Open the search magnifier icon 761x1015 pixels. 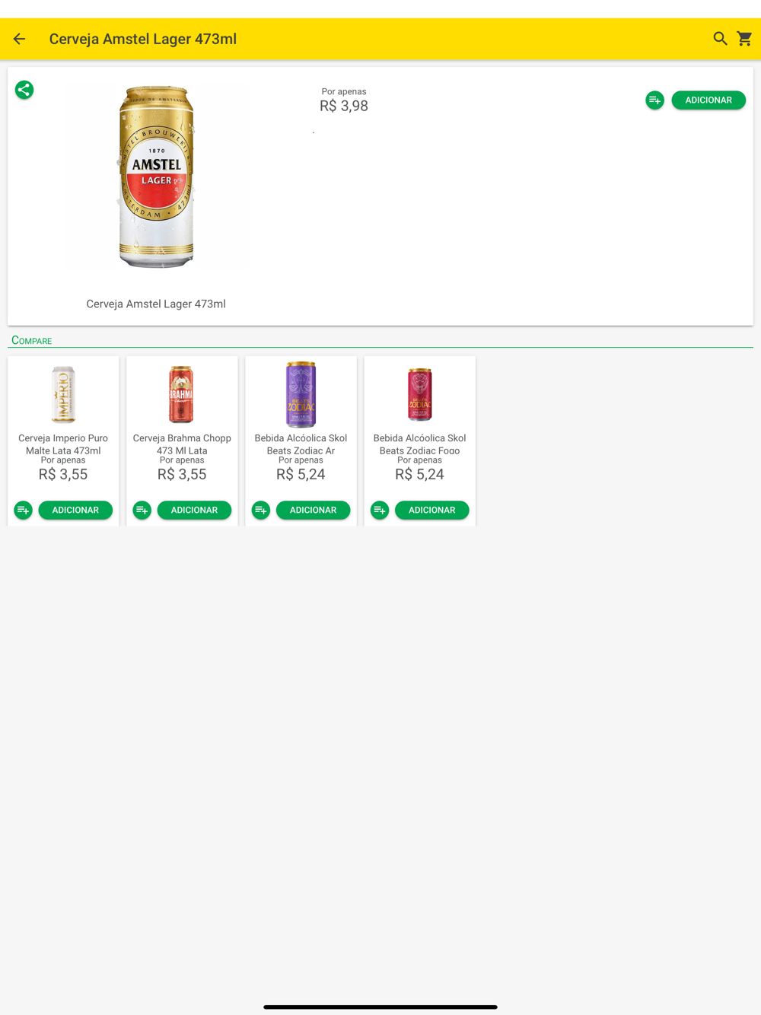point(720,39)
